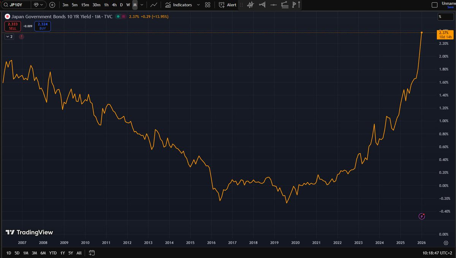The image size is (456, 258).
Task: Click the green market status dot
Action: coord(119,17)
